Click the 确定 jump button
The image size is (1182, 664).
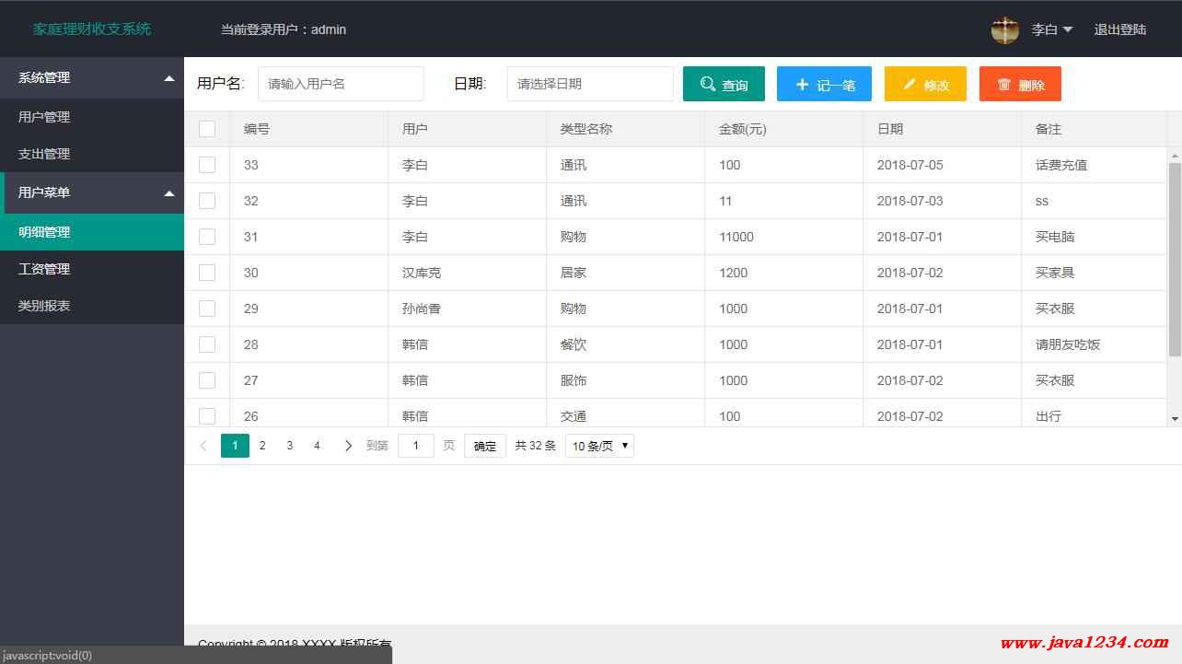tap(485, 446)
